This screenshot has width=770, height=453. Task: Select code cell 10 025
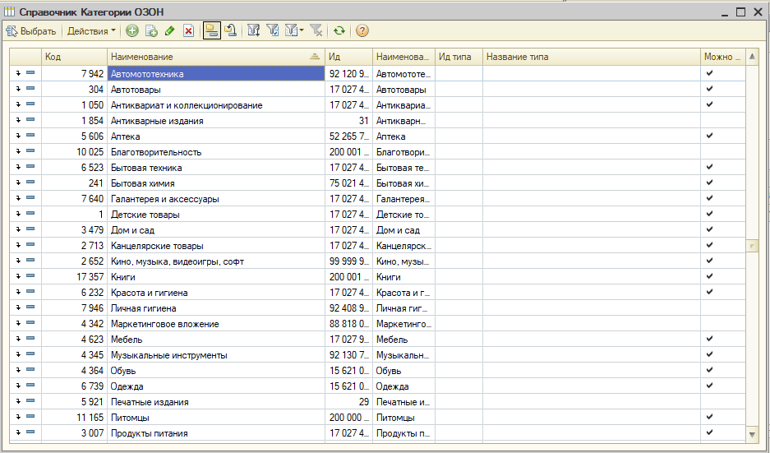74,152
